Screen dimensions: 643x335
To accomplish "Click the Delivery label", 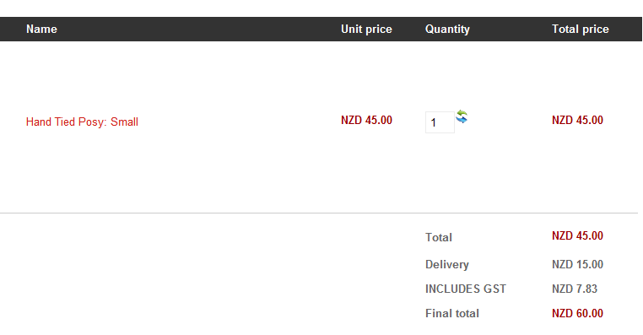I will tap(447, 264).
